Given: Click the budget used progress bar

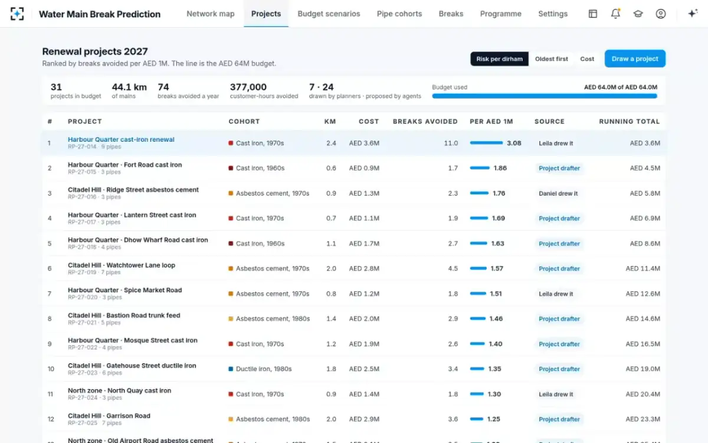Looking at the screenshot, I should point(544,96).
